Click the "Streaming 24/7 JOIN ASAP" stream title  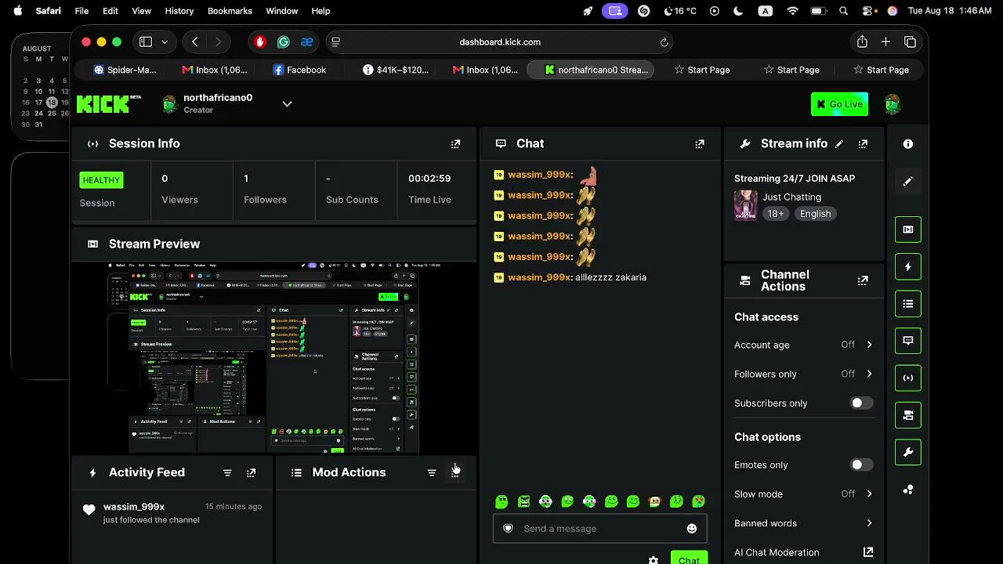[795, 179]
